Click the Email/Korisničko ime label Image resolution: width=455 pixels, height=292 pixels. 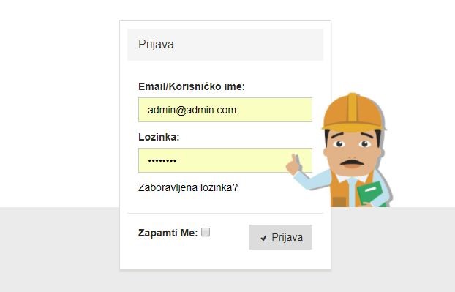192,86
